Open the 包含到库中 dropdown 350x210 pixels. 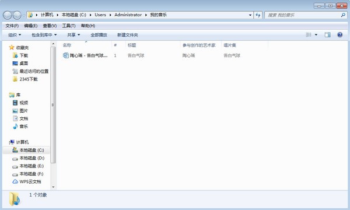[x=44, y=35]
